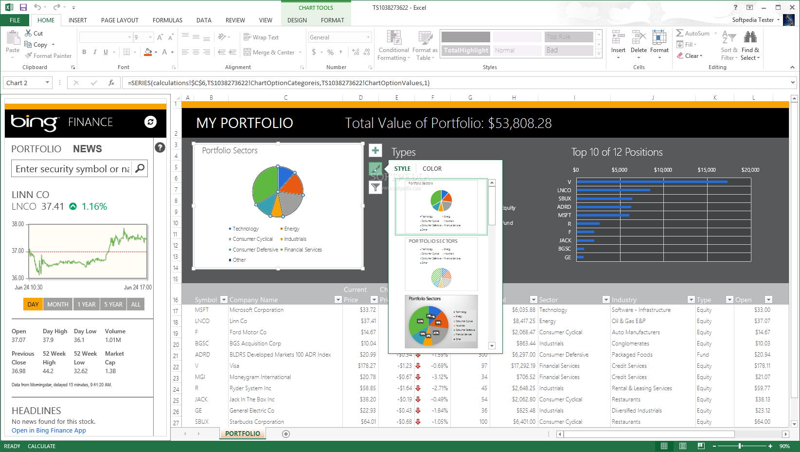Viewport: 800px width, 452px height.
Task: Open the Symbol column filter dropdown
Action: (x=224, y=300)
